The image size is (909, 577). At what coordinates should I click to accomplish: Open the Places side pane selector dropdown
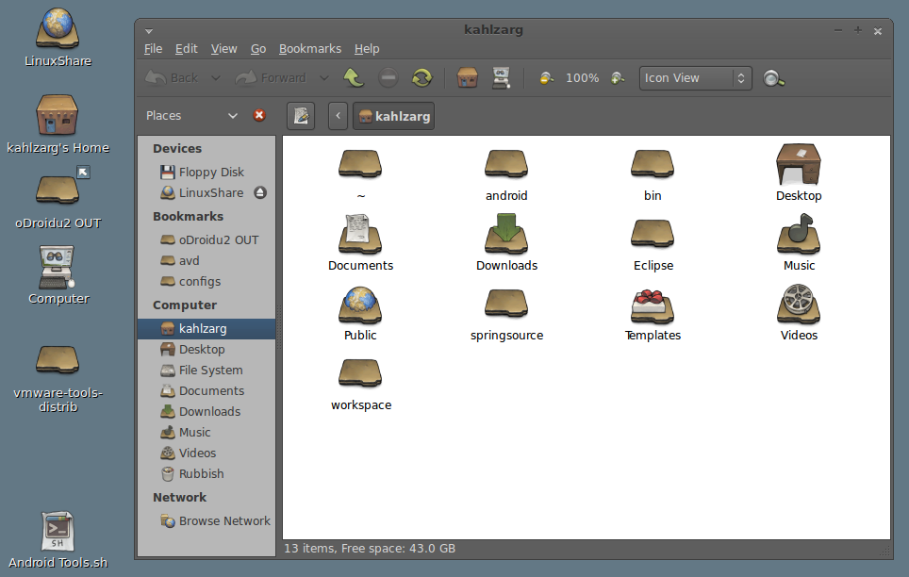233,116
